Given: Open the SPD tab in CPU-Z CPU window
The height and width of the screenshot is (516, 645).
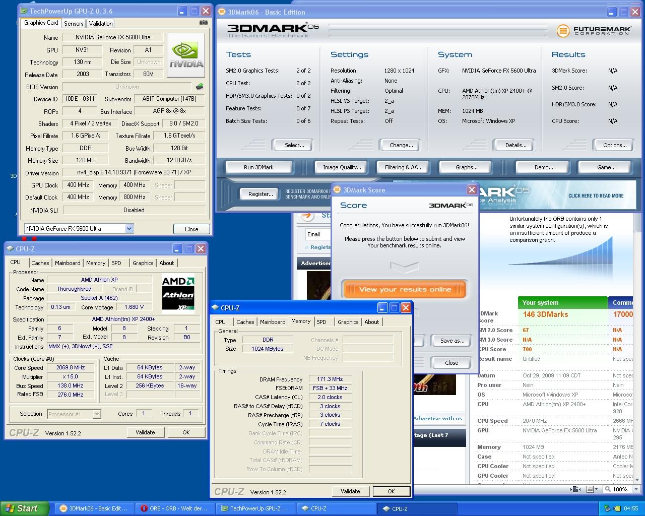Looking at the screenshot, I should pos(116,263).
